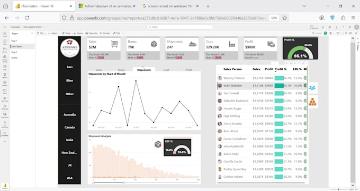The width and height of the screenshot is (360, 191).
Task: Open OneLake catalog icon in left navigation
Action: pos(5,59)
